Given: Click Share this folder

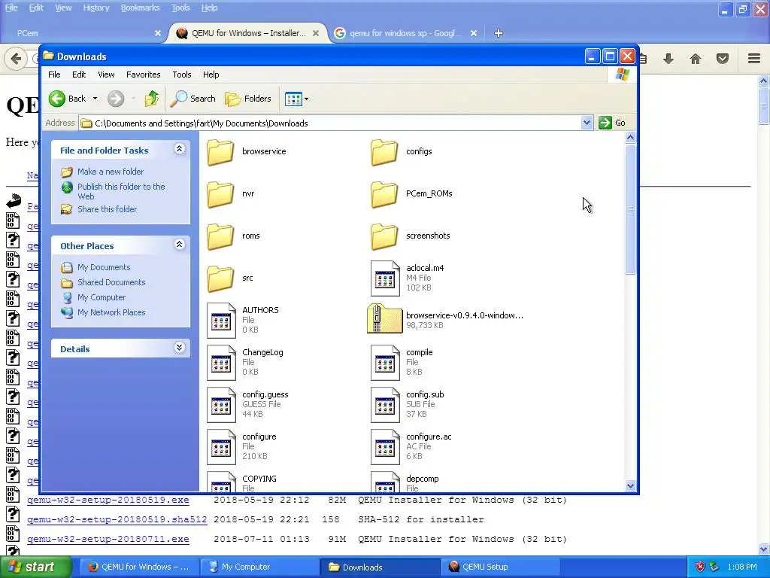Looking at the screenshot, I should [107, 209].
